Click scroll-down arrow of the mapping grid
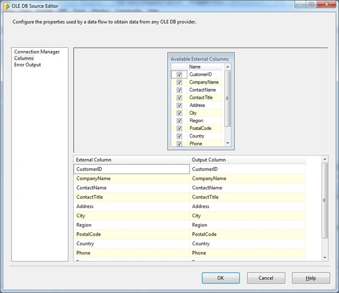 click(x=325, y=258)
